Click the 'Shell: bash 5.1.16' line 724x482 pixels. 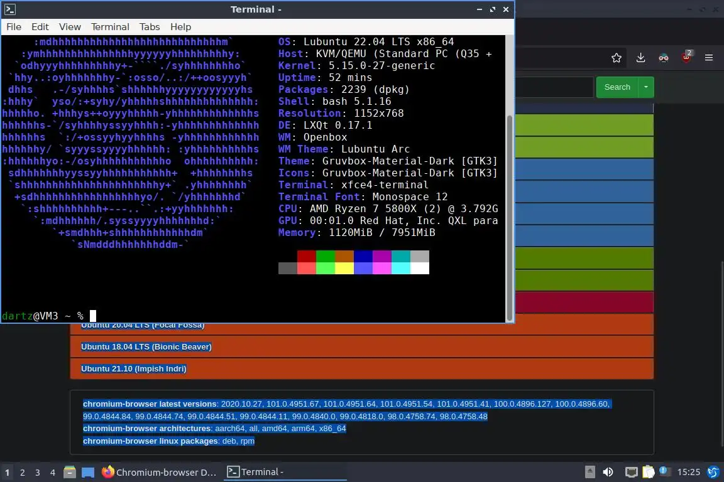(335, 102)
